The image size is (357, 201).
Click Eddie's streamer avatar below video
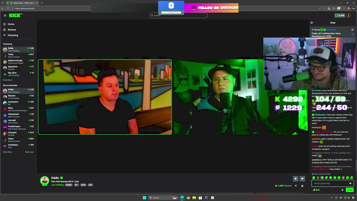[x=45, y=181]
